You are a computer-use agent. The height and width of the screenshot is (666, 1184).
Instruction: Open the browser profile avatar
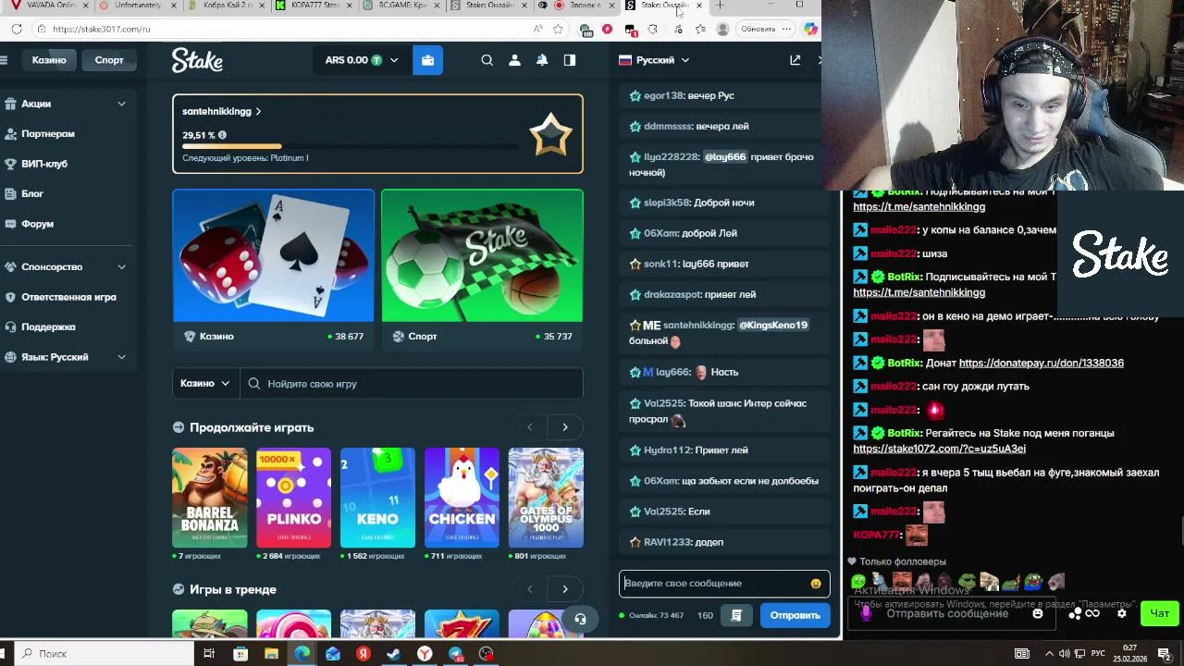click(x=722, y=29)
